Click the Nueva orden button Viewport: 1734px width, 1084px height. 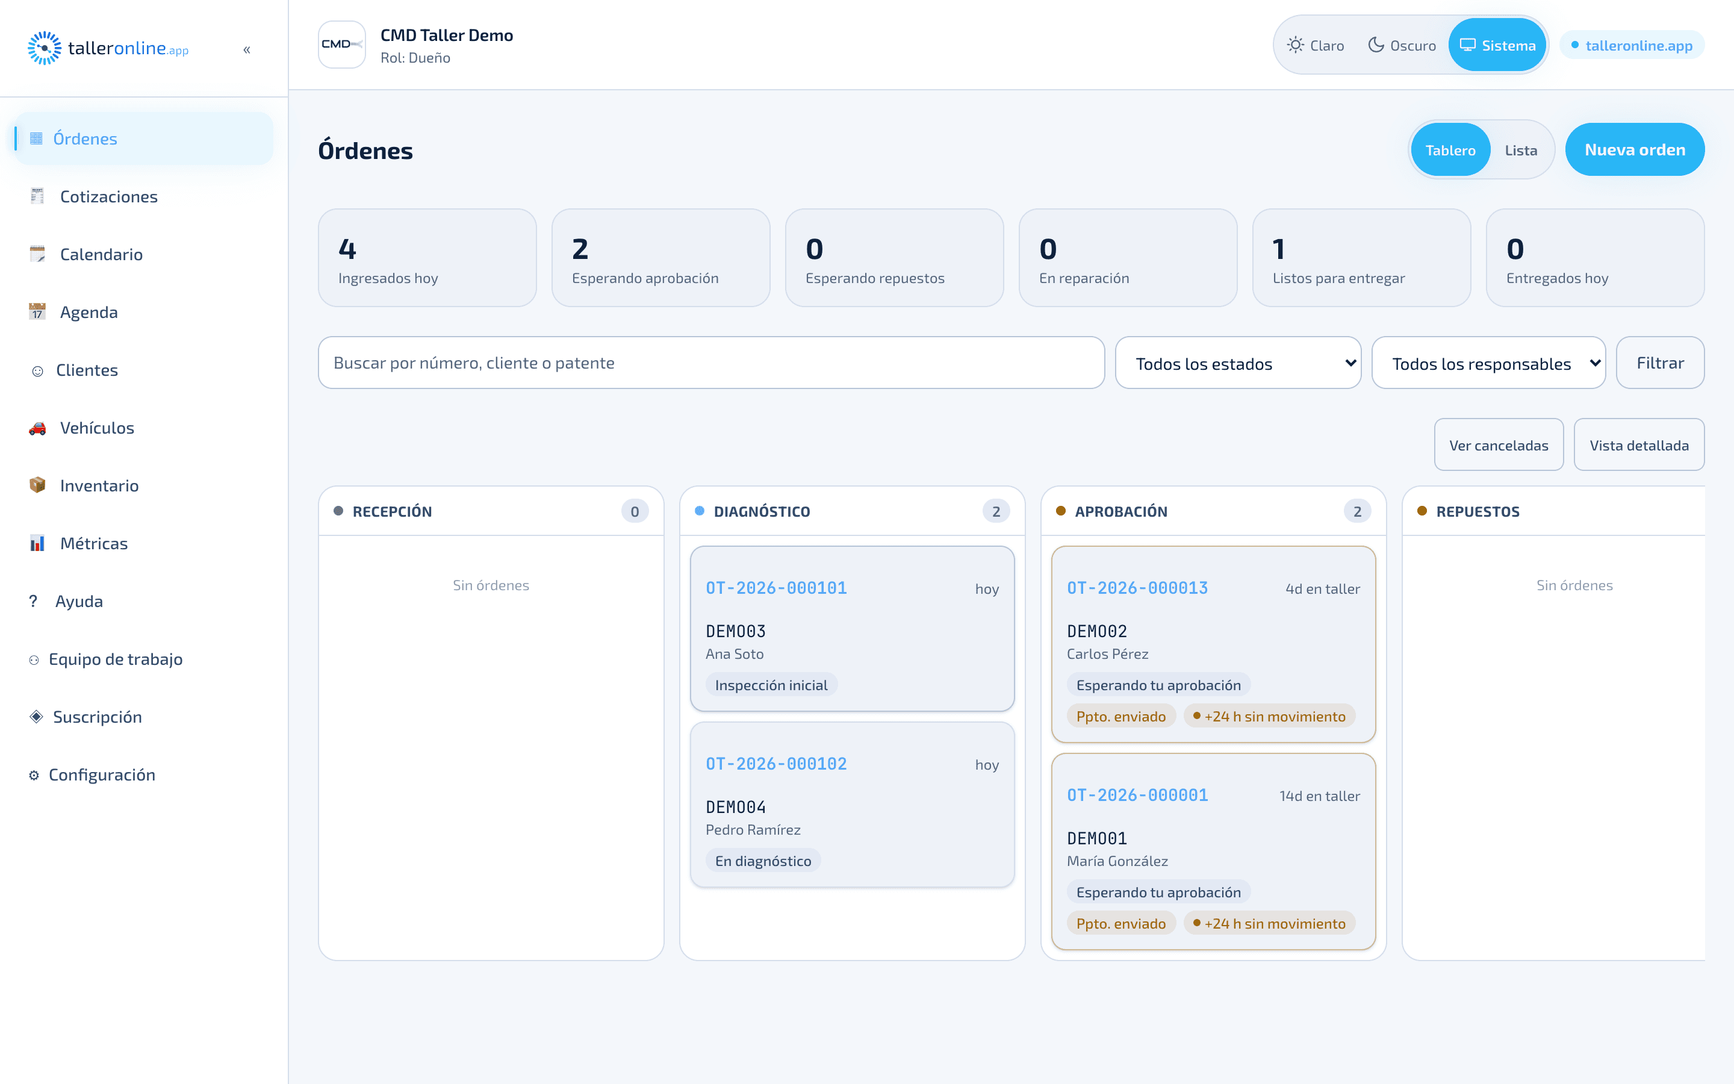[x=1635, y=150]
